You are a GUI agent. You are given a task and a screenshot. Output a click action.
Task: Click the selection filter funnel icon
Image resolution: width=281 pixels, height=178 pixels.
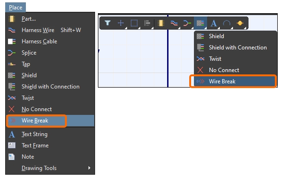click(x=107, y=23)
